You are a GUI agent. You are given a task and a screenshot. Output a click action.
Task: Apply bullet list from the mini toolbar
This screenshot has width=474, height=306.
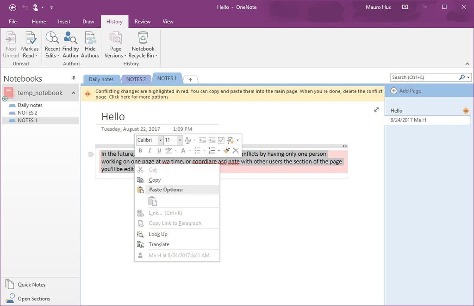tap(197, 150)
